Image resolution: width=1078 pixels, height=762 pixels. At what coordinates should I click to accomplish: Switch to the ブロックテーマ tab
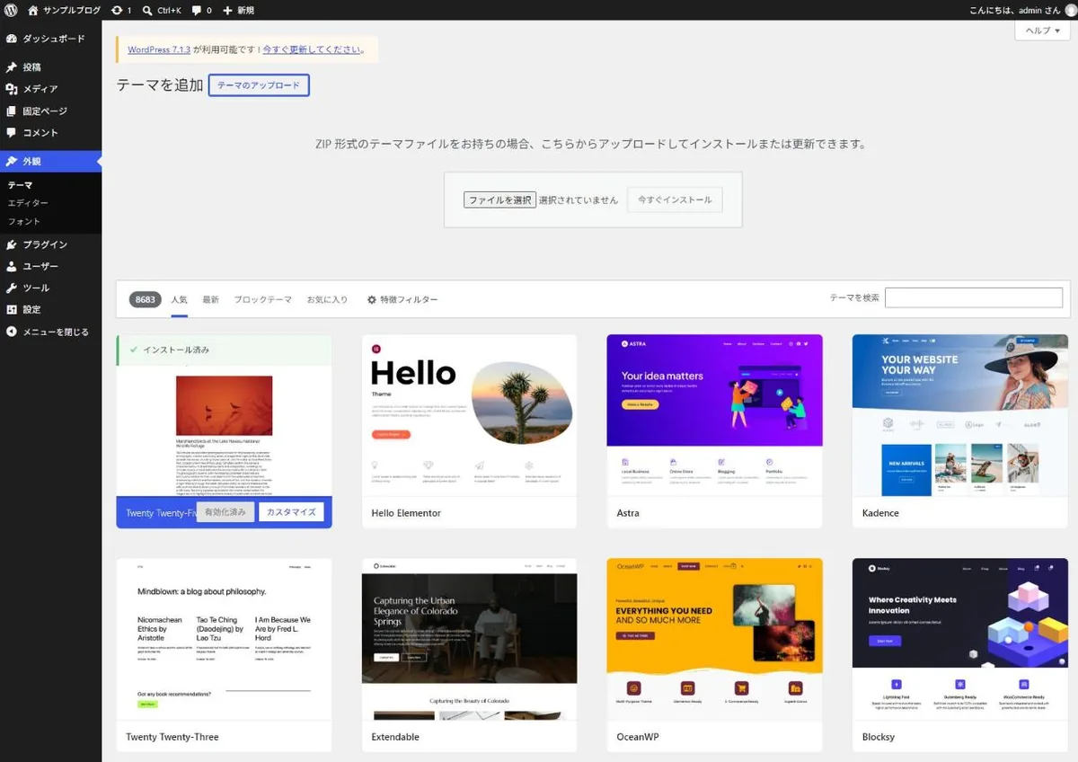(262, 299)
